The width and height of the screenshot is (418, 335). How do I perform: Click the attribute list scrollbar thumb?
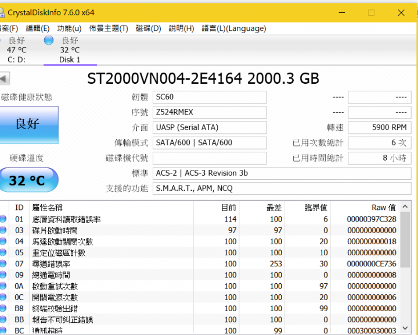(405, 240)
